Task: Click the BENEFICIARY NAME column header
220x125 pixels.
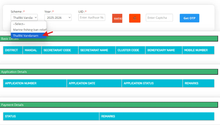Action: pos(164,50)
